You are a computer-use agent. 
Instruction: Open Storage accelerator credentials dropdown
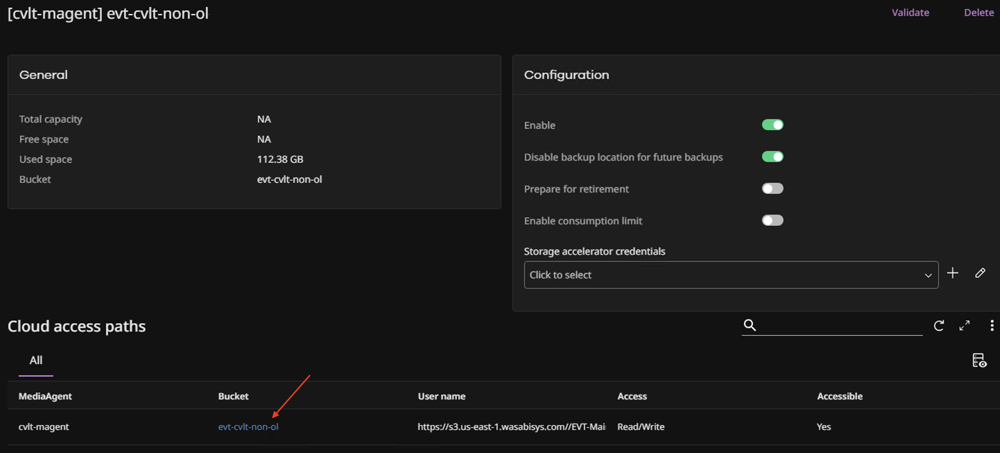731,275
